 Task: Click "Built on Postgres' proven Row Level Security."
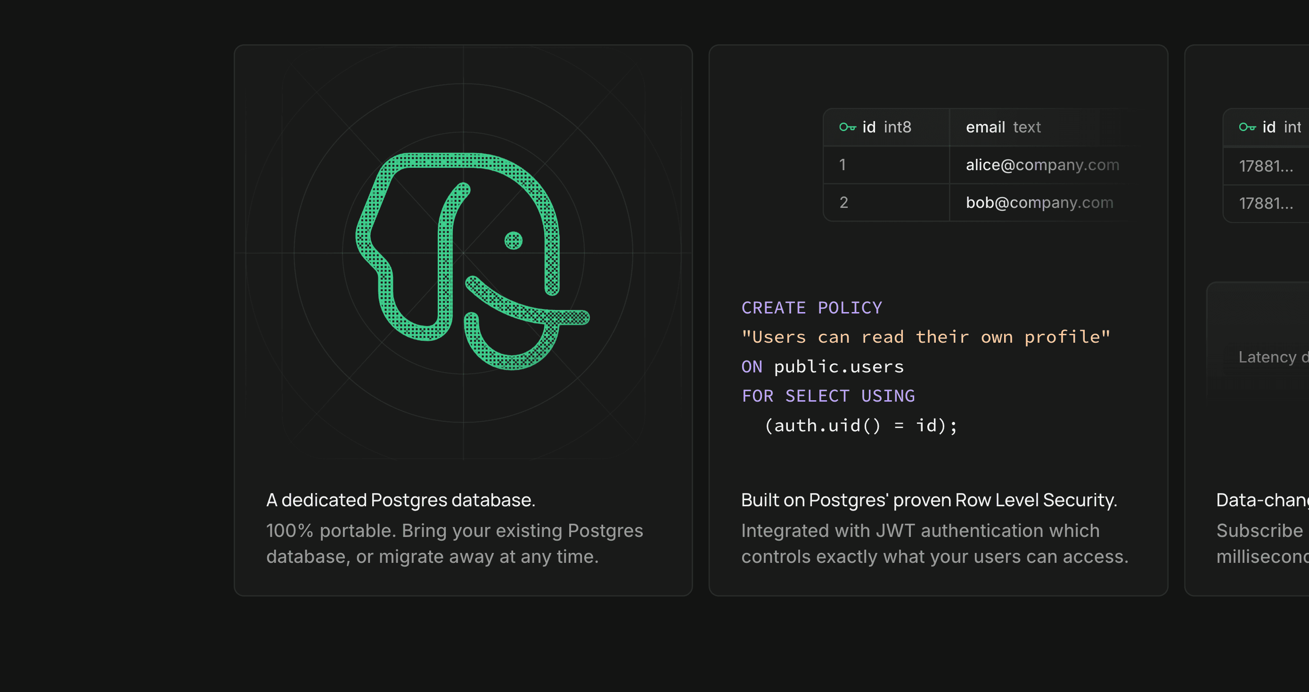click(x=929, y=500)
